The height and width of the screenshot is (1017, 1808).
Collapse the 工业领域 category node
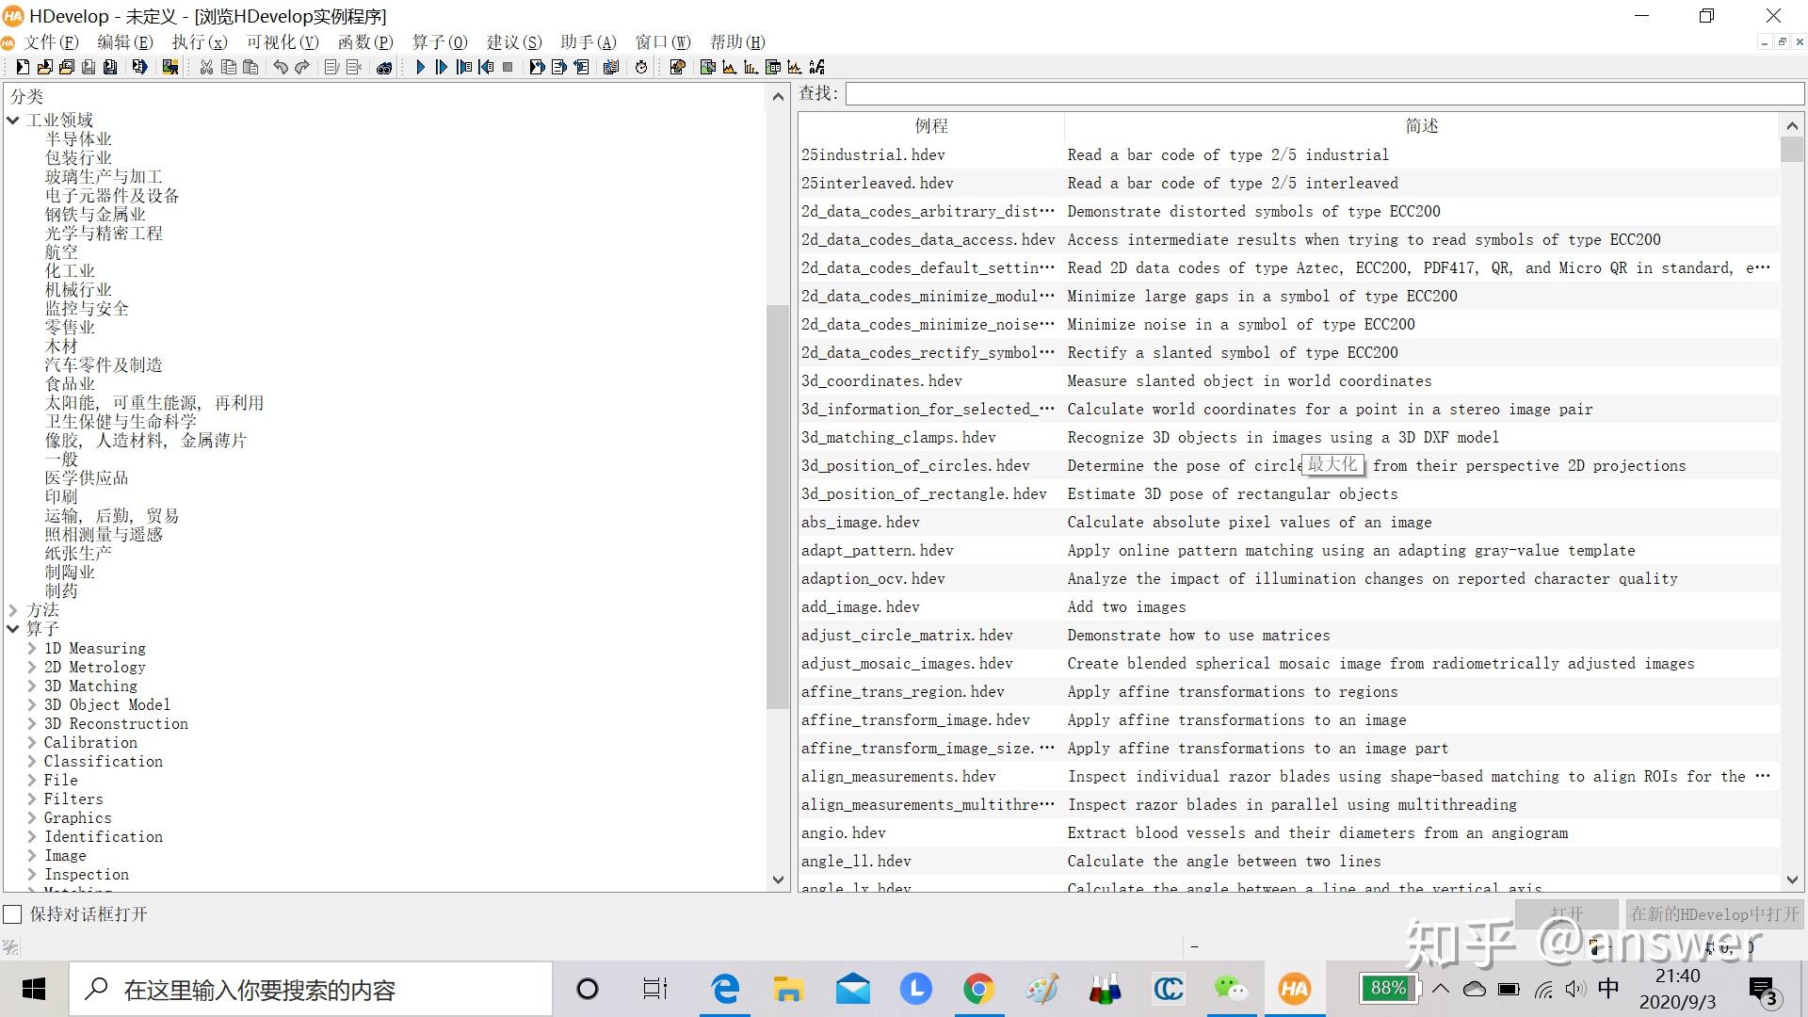tap(13, 121)
